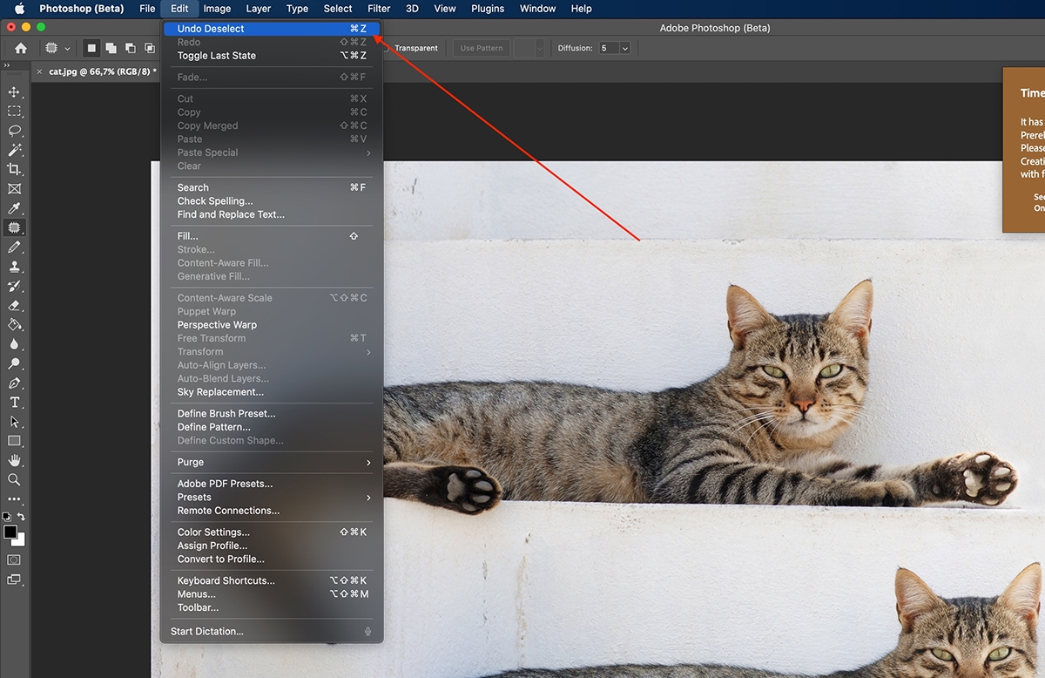The height and width of the screenshot is (678, 1045).
Task: Open the Edit Toolbar three-dots button
Action: [x=14, y=499]
